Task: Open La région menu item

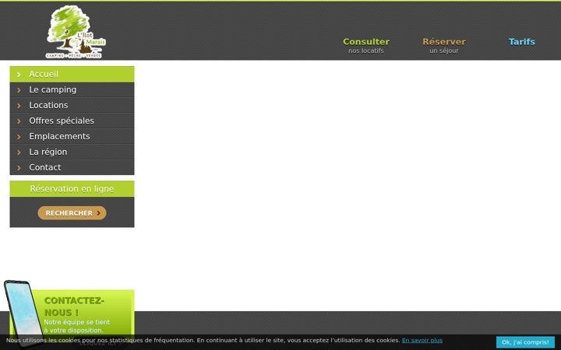Action: click(x=72, y=152)
